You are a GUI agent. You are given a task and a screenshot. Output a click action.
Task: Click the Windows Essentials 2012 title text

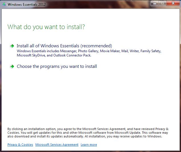point(26,4)
